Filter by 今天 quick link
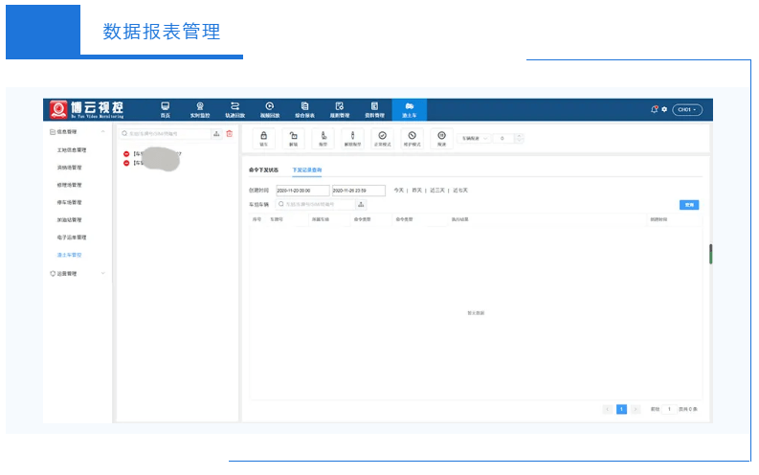The height and width of the screenshot is (475, 759). pyautogui.click(x=398, y=191)
